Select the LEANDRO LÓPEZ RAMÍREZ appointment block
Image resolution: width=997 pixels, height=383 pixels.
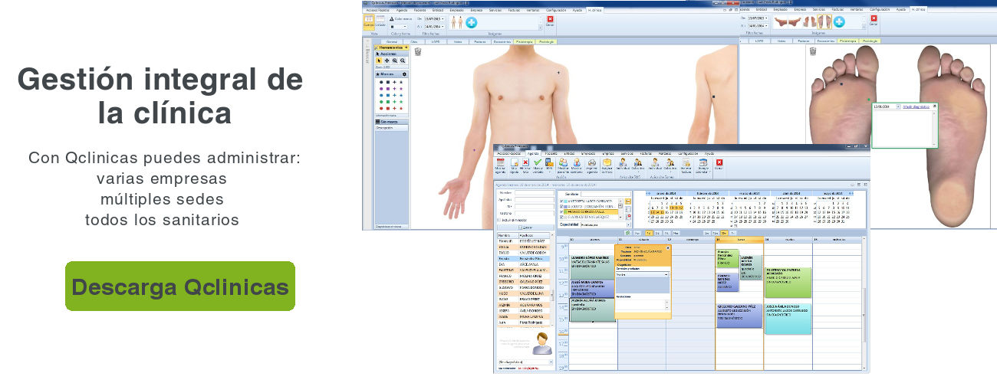(592, 267)
